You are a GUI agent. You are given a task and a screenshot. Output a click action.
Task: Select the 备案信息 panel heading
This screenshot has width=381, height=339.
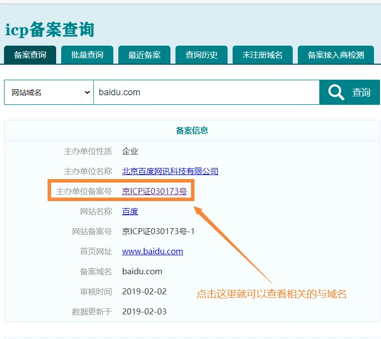(x=192, y=130)
